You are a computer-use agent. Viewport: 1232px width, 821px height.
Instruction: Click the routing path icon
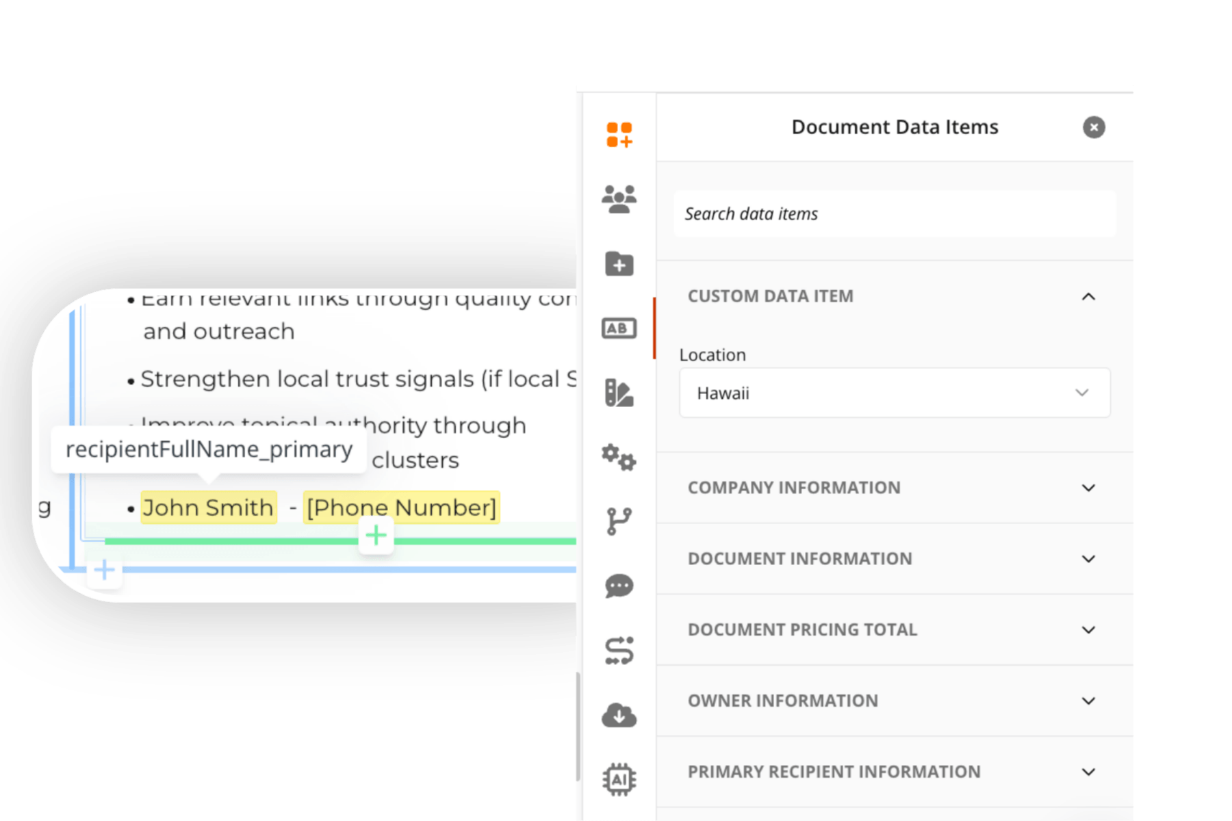pos(619,651)
